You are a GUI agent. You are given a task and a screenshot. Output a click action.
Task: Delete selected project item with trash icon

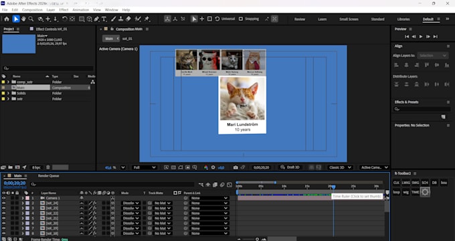pos(48,167)
